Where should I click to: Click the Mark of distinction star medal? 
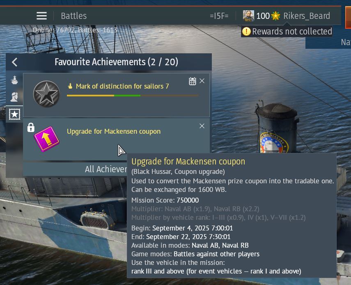pos(46,94)
